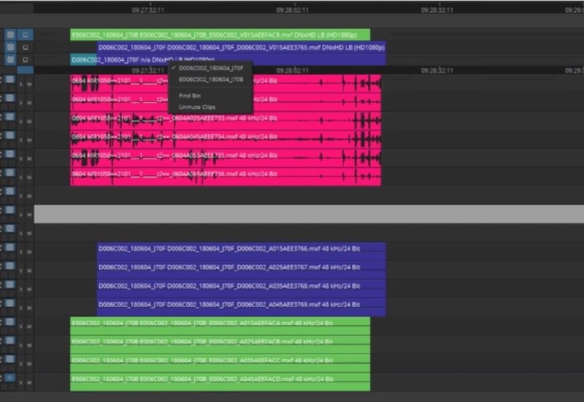Select the blue D006C002 A01 audio clip
The height and width of the screenshot is (402, 584).
(x=241, y=249)
